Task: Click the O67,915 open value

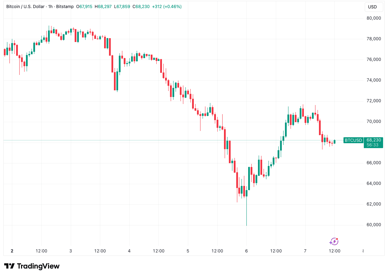Action: pos(86,7)
